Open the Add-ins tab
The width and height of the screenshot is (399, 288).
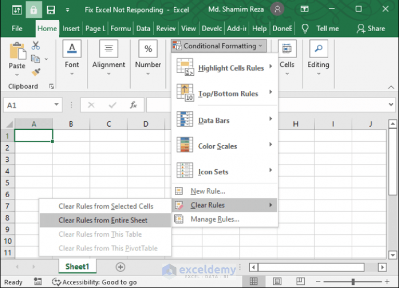tap(237, 29)
